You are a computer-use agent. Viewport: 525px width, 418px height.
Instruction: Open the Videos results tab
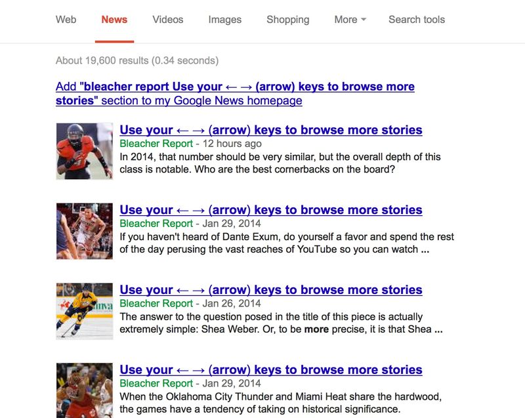click(x=168, y=20)
